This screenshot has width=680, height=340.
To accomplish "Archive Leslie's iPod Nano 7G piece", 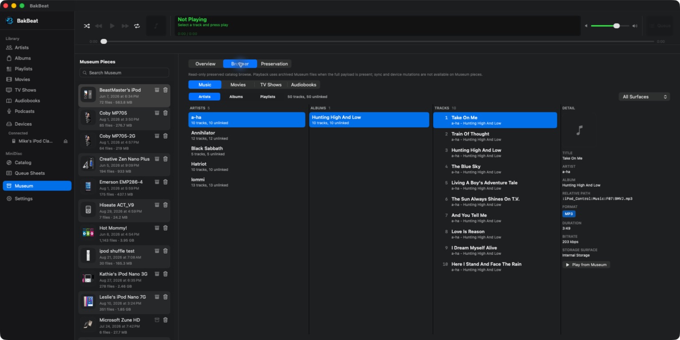I will [157, 297].
